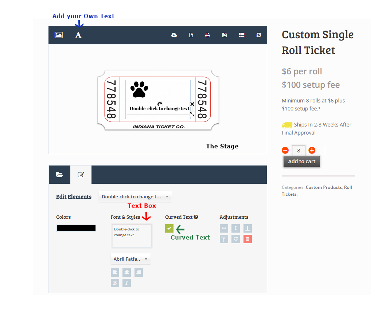Screen dimensions: 382x315
Task: Switch to the edit pencil tab
Action: click(81, 175)
